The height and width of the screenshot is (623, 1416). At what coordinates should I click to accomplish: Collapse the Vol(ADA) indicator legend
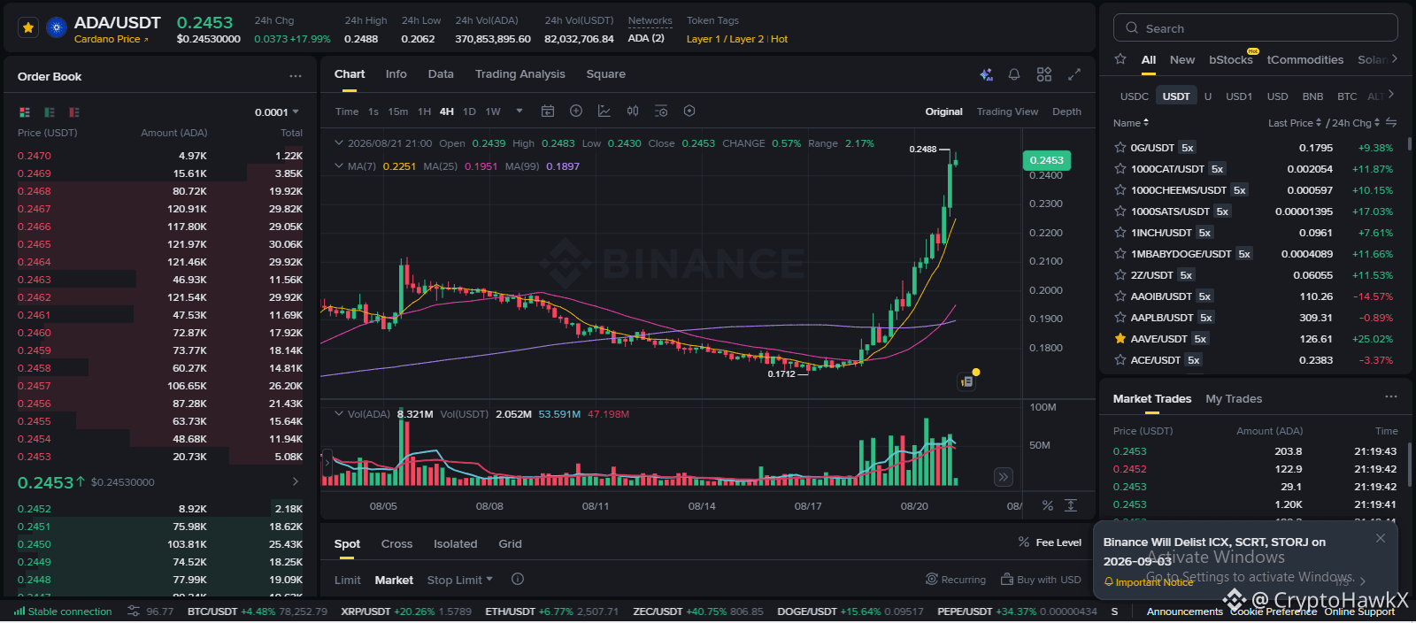point(338,413)
